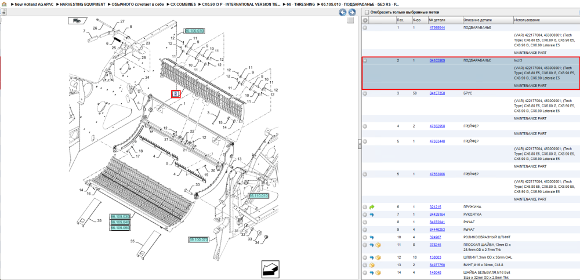Sort by '№ детали' column header
This screenshot has width=580, height=280.
[445, 20]
